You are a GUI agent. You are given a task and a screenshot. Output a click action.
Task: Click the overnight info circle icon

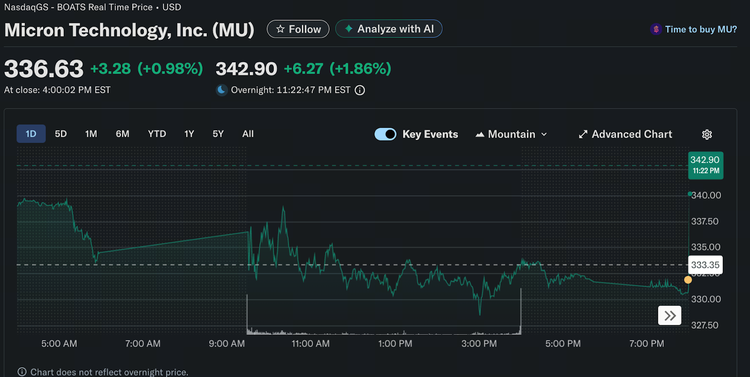(360, 90)
